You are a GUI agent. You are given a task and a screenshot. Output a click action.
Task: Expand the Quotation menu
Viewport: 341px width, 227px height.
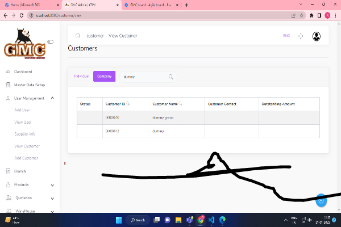[x=52, y=198]
